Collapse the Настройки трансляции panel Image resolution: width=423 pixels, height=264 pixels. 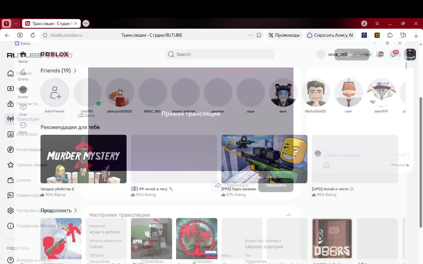289,215
